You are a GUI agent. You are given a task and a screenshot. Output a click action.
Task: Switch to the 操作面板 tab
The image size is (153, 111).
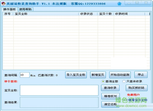point(9,9)
